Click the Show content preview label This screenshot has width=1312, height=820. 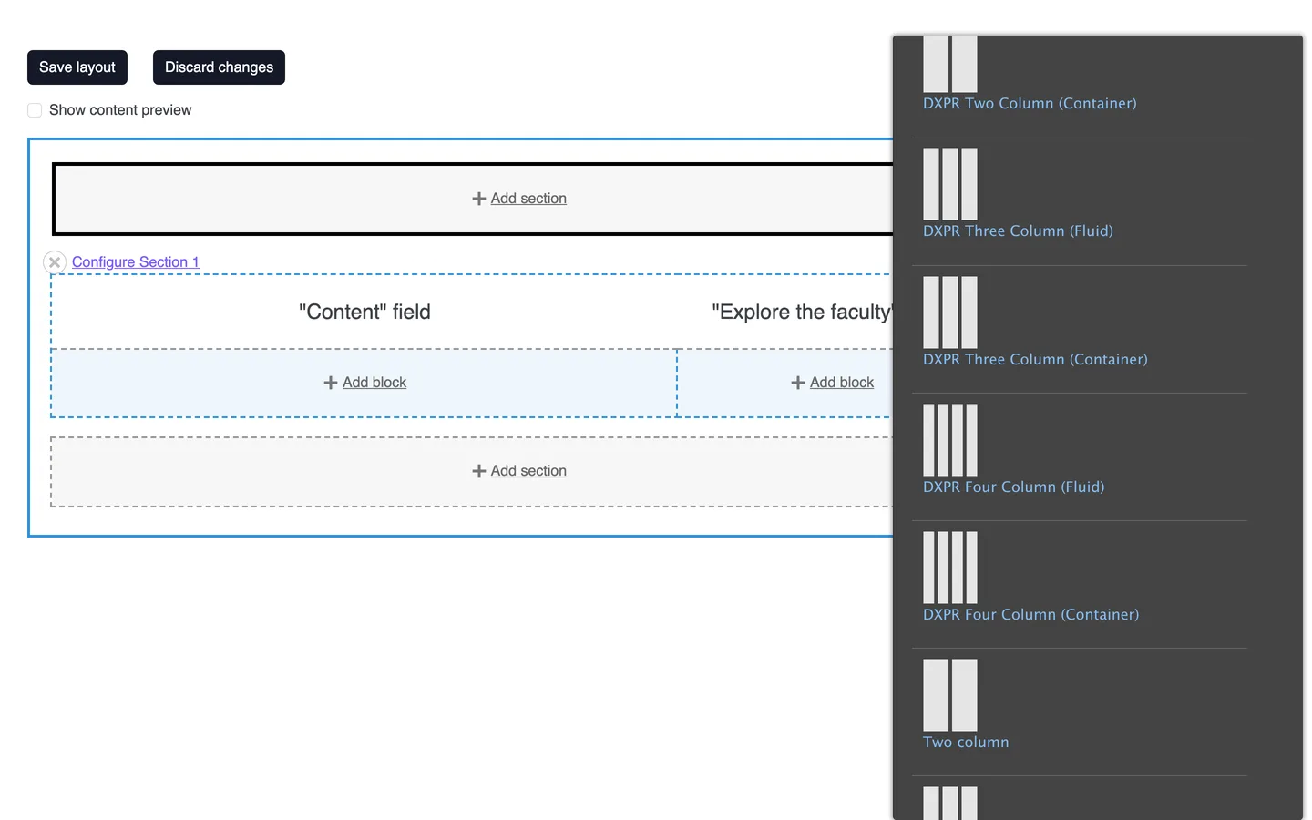120,110
